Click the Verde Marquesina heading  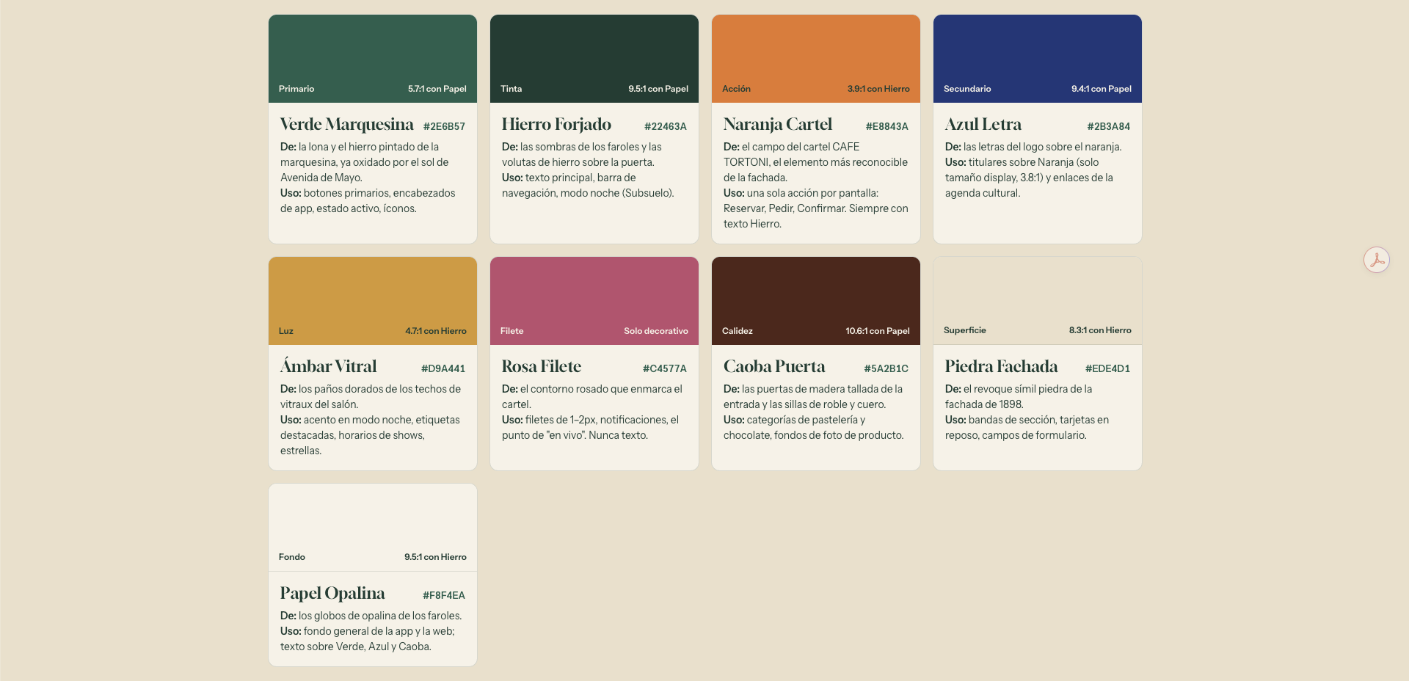[347, 124]
